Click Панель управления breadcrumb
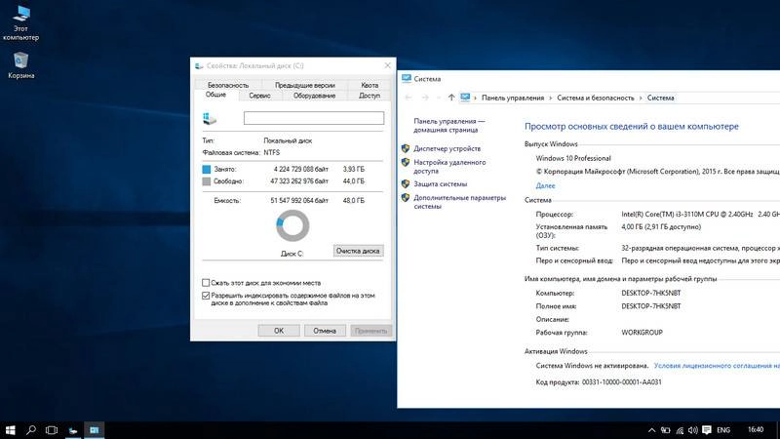This screenshot has height=439, width=780. 513,99
